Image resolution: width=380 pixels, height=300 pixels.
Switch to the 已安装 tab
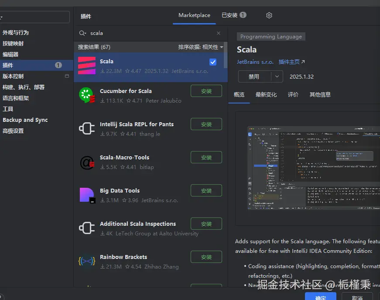(x=231, y=15)
